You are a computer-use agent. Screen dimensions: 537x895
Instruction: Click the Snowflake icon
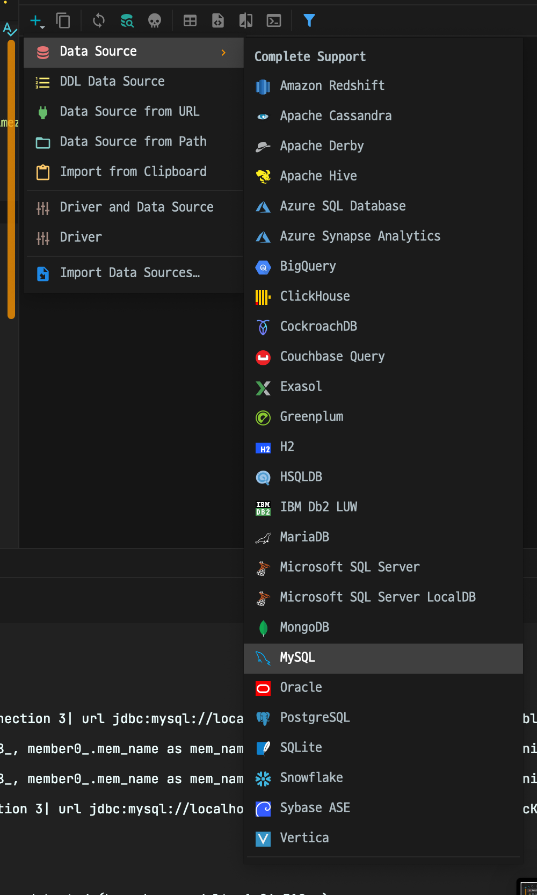tap(263, 778)
